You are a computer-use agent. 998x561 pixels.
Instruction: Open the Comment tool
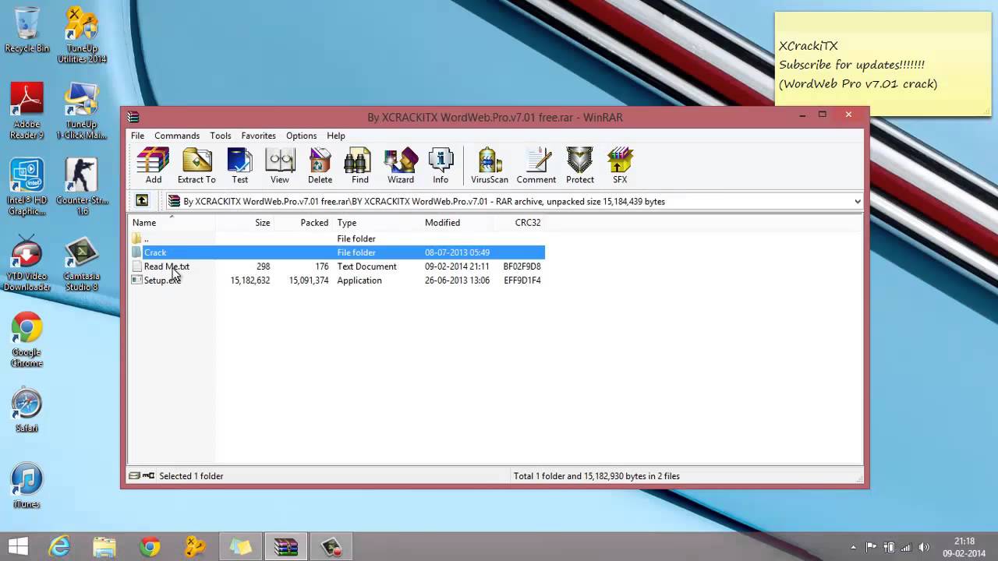point(536,166)
